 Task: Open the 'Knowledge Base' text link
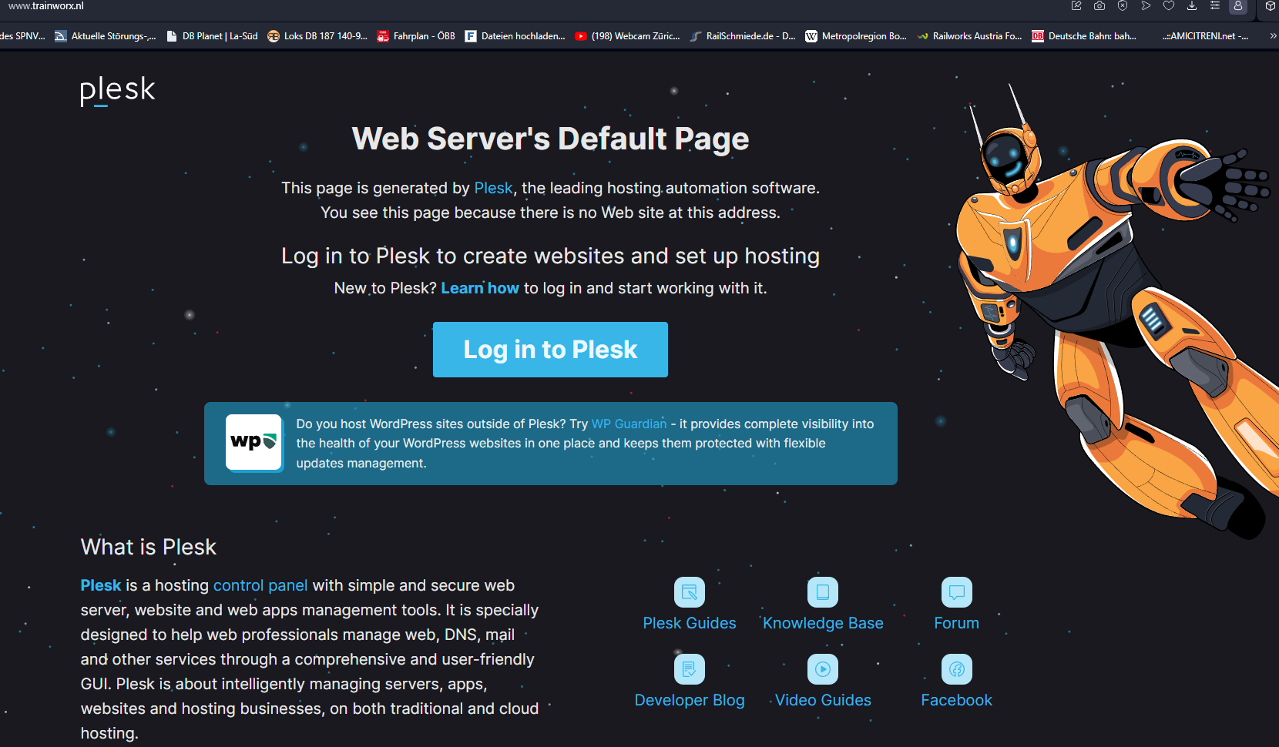coord(823,623)
